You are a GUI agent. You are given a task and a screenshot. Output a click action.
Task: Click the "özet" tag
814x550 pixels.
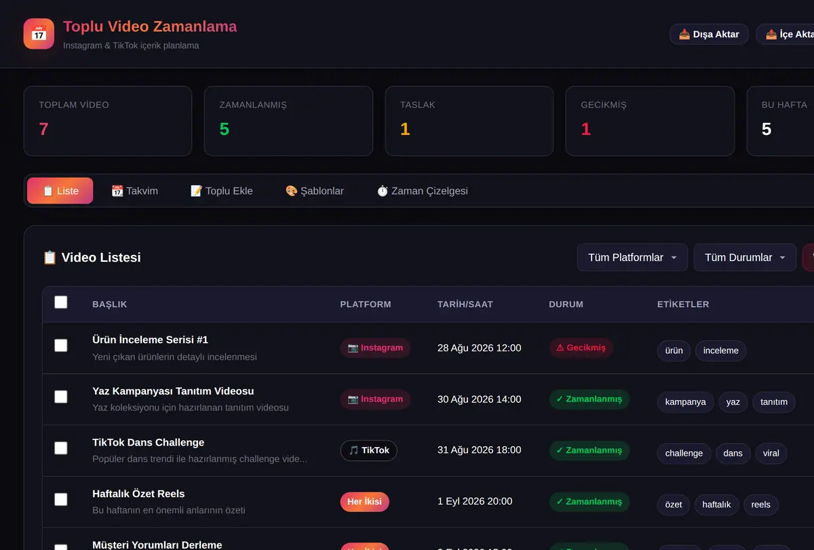pyautogui.click(x=674, y=505)
